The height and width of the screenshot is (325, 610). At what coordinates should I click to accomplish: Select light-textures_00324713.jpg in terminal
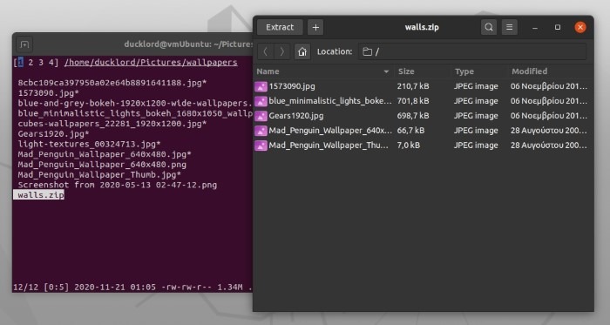[89, 144]
